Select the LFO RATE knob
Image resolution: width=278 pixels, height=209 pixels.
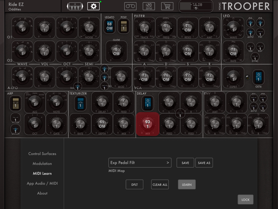[234, 51]
